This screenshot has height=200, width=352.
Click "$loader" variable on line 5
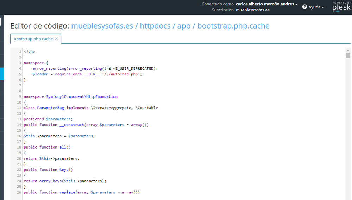(x=40, y=74)
